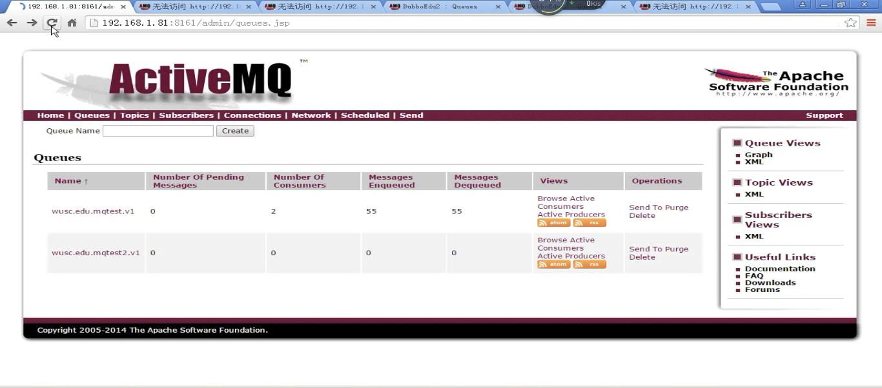Open the Home menu item
The image size is (882, 388).
[50, 115]
